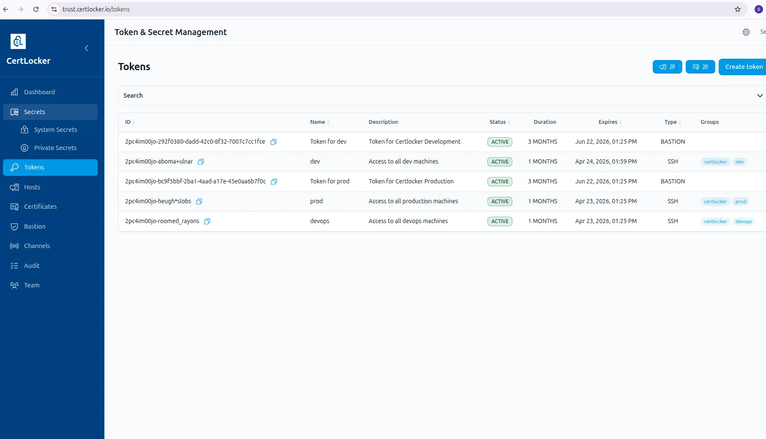Screen dimensions: 766x439
Task: Click ID '2pc4im00jo-roomed_rayons'
Action: [162, 221]
